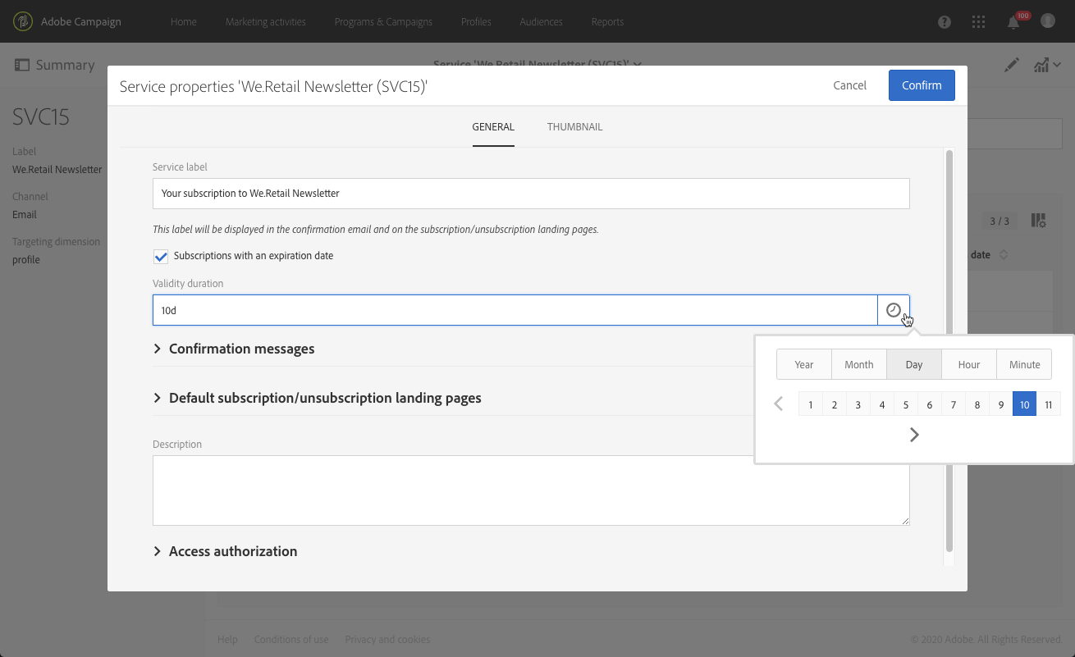Select the Day duration unit
The height and width of the screenshot is (657, 1075).
coord(914,365)
